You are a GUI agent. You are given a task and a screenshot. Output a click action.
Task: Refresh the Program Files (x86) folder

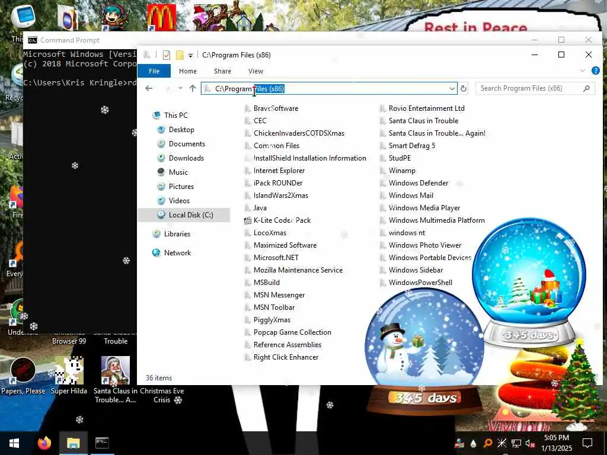[464, 89]
